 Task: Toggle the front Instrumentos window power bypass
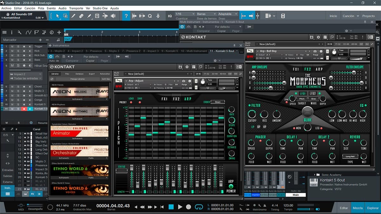point(51,56)
